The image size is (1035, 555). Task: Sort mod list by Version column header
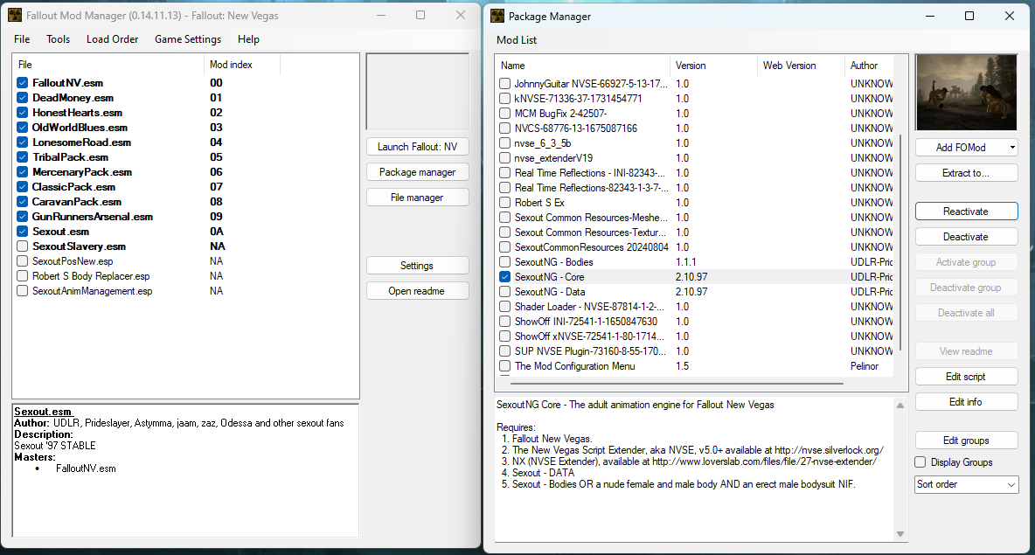coord(713,66)
